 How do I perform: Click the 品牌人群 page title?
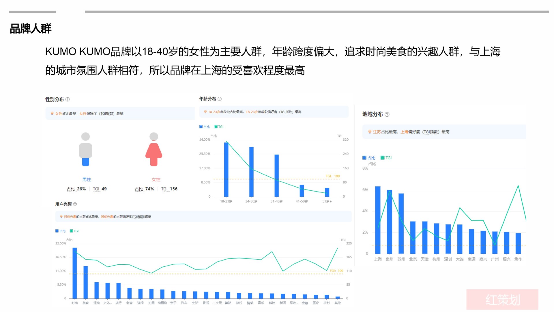pyautogui.click(x=31, y=29)
